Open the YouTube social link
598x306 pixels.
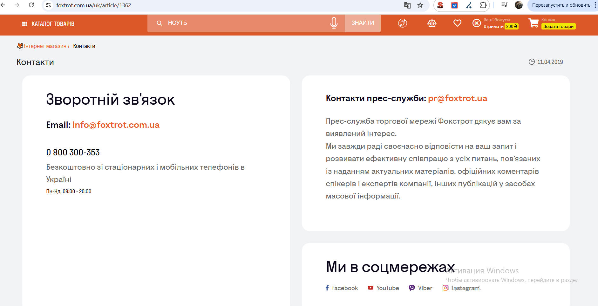coord(384,288)
